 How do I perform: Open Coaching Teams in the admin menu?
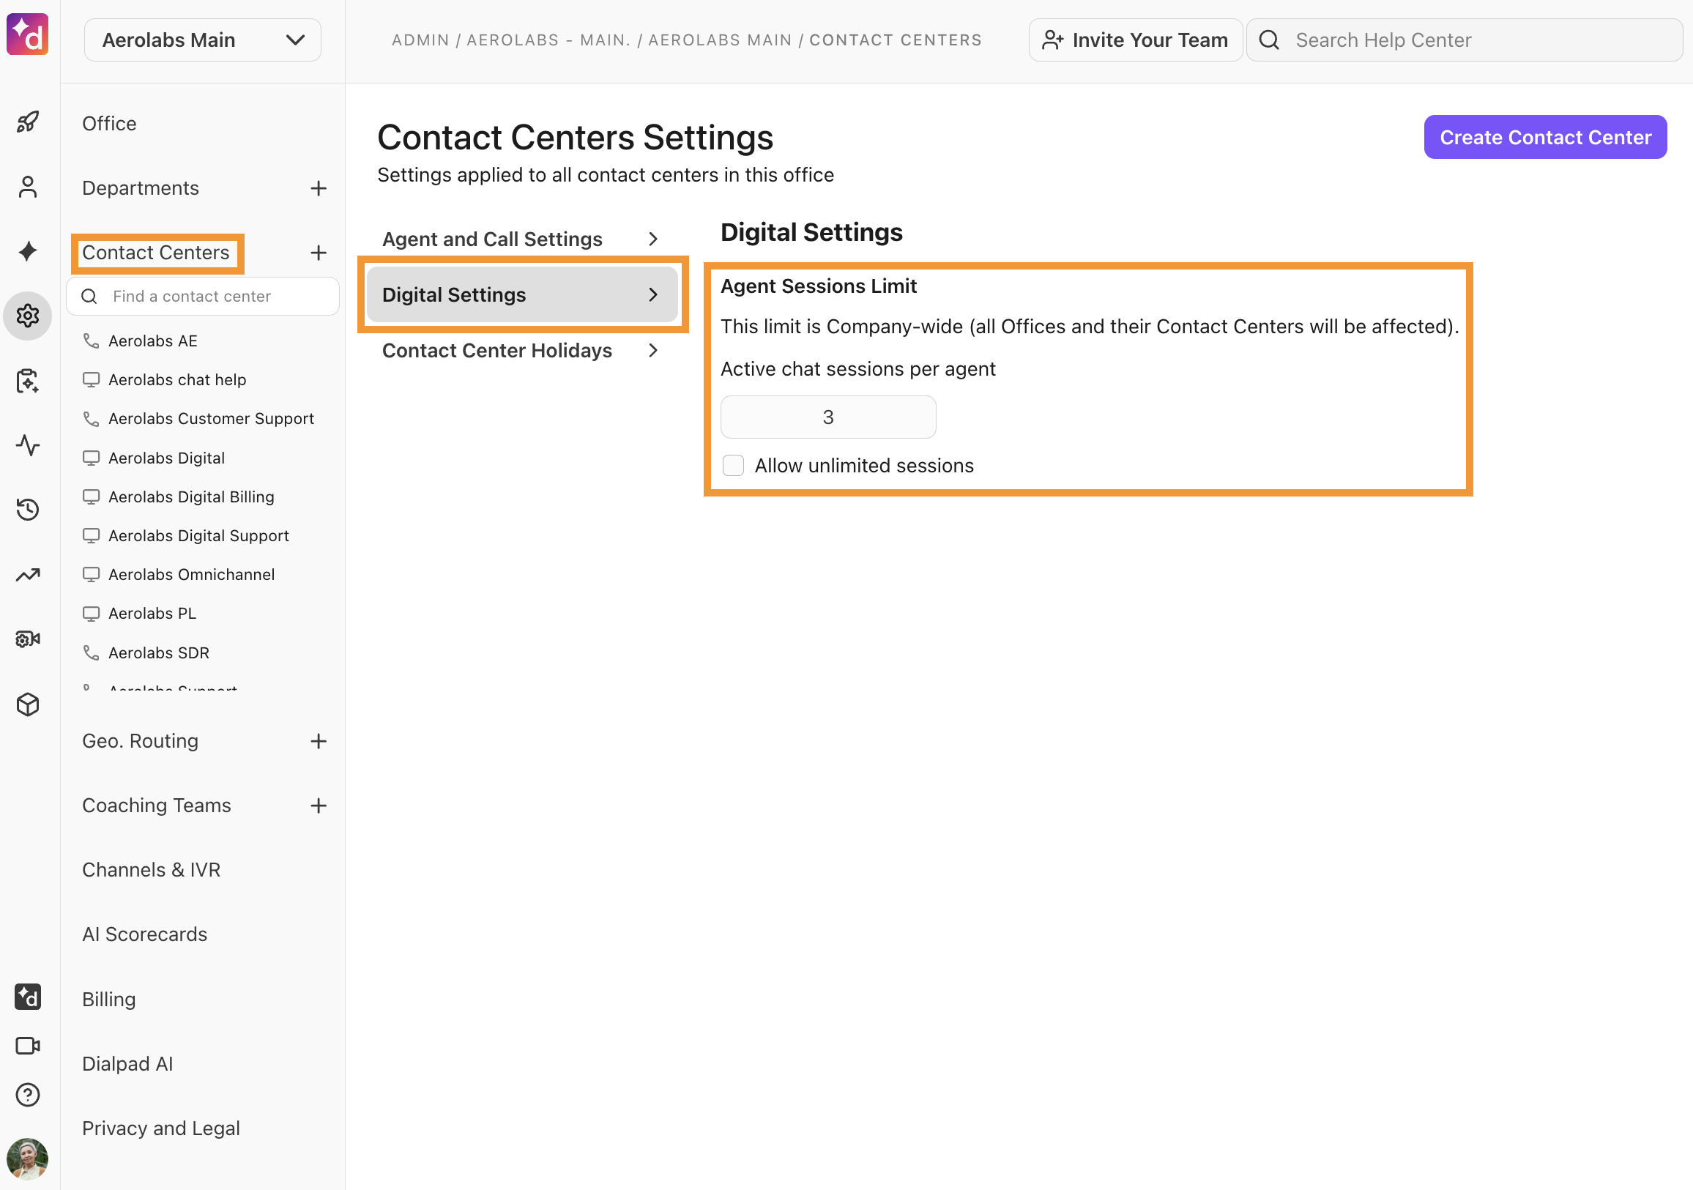tap(156, 805)
